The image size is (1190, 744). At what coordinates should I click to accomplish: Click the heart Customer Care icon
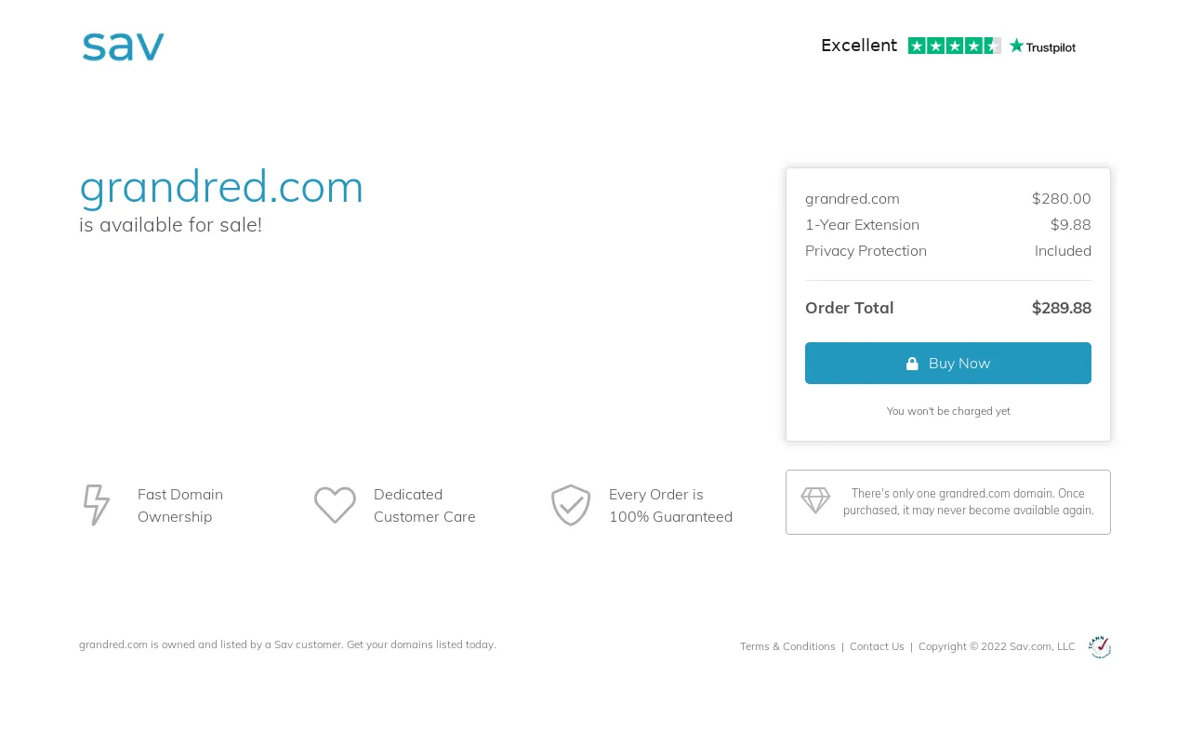pos(335,505)
